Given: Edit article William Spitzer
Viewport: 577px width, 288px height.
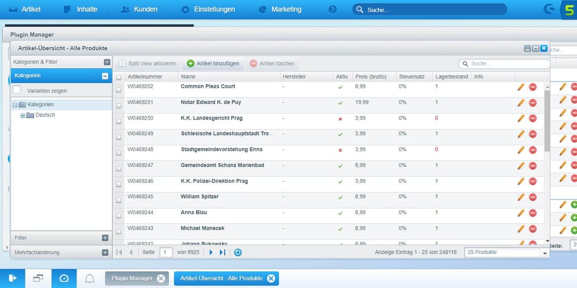Looking at the screenshot, I should (521, 197).
